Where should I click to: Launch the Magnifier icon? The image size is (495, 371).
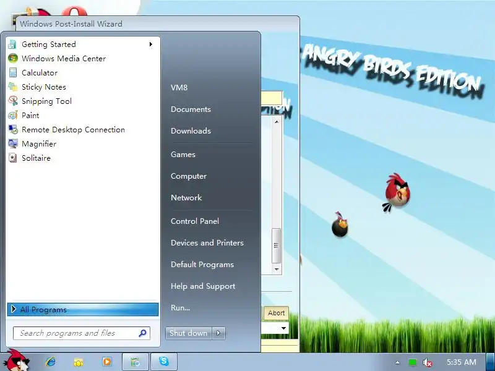pyautogui.click(x=12, y=144)
